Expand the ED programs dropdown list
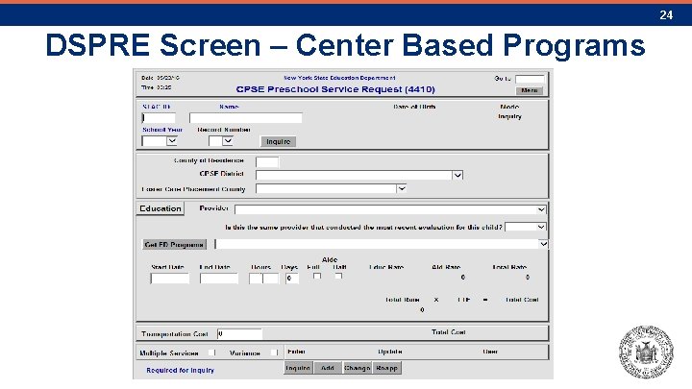Image resolution: width=692 pixels, height=389 pixels. (543, 244)
